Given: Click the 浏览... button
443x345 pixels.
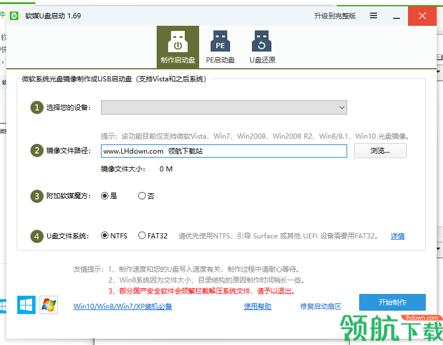Looking at the screenshot, I should coord(380,151).
